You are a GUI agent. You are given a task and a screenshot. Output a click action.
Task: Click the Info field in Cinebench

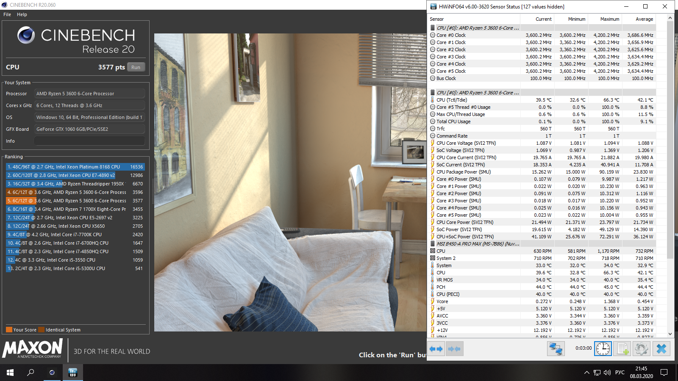[x=89, y=141]
